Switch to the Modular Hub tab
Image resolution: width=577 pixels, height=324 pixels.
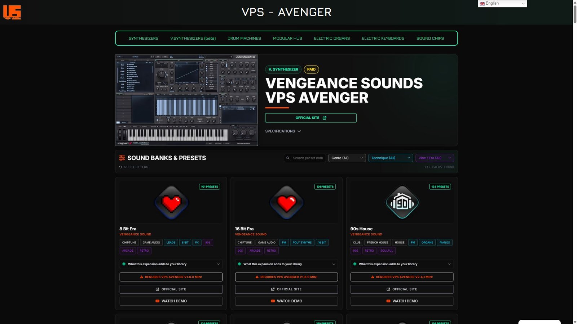coord(287,39)
